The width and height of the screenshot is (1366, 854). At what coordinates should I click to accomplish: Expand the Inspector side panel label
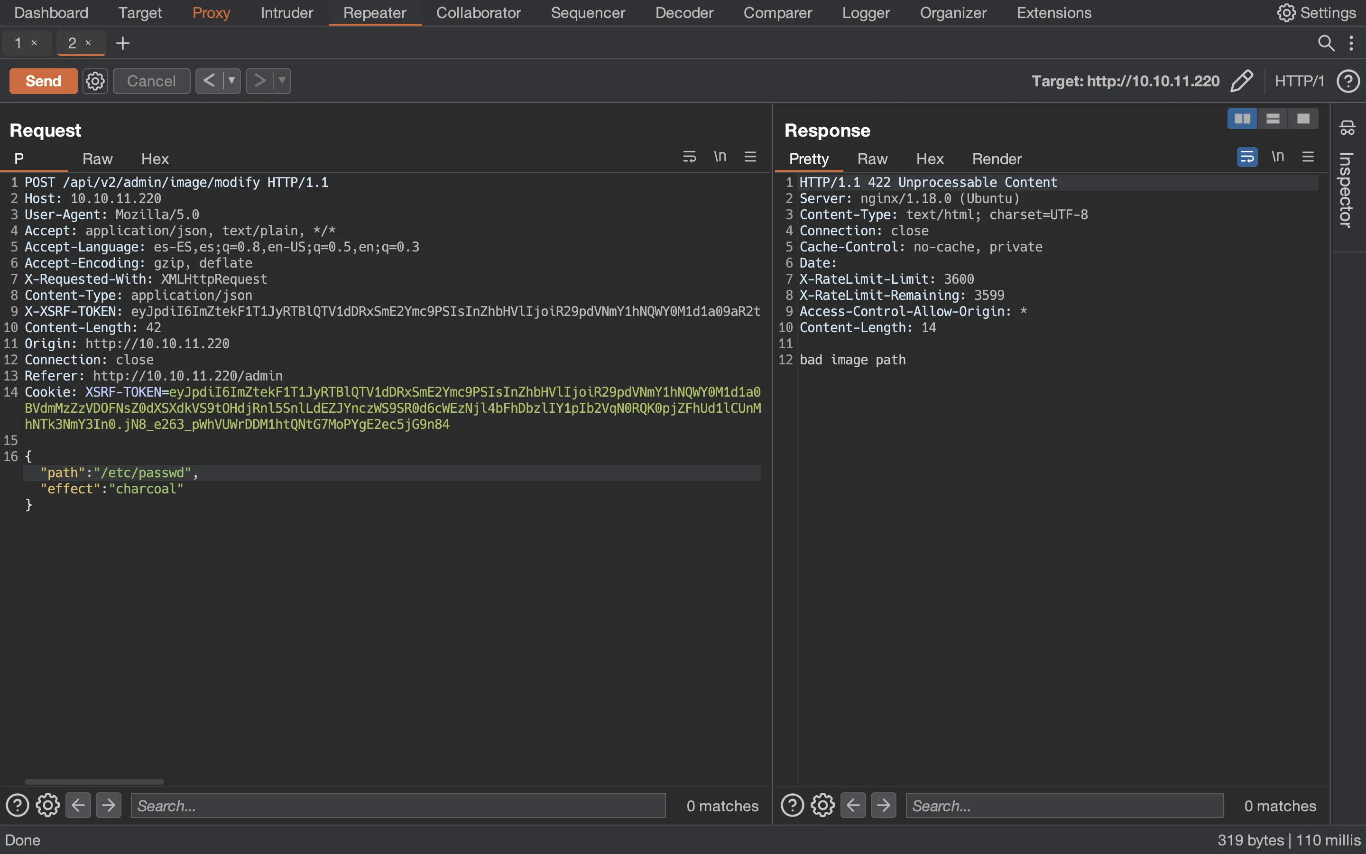(x=1346, y=190)
